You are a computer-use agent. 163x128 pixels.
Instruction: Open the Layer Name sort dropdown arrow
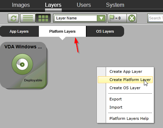pos(101,18)
